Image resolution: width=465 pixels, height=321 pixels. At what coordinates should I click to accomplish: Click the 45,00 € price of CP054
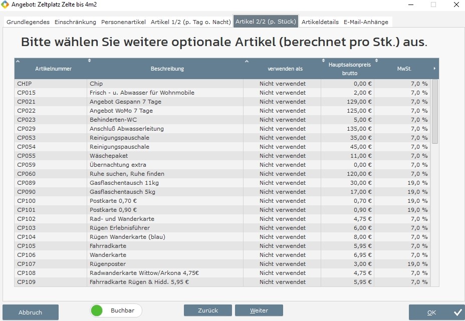347,147
